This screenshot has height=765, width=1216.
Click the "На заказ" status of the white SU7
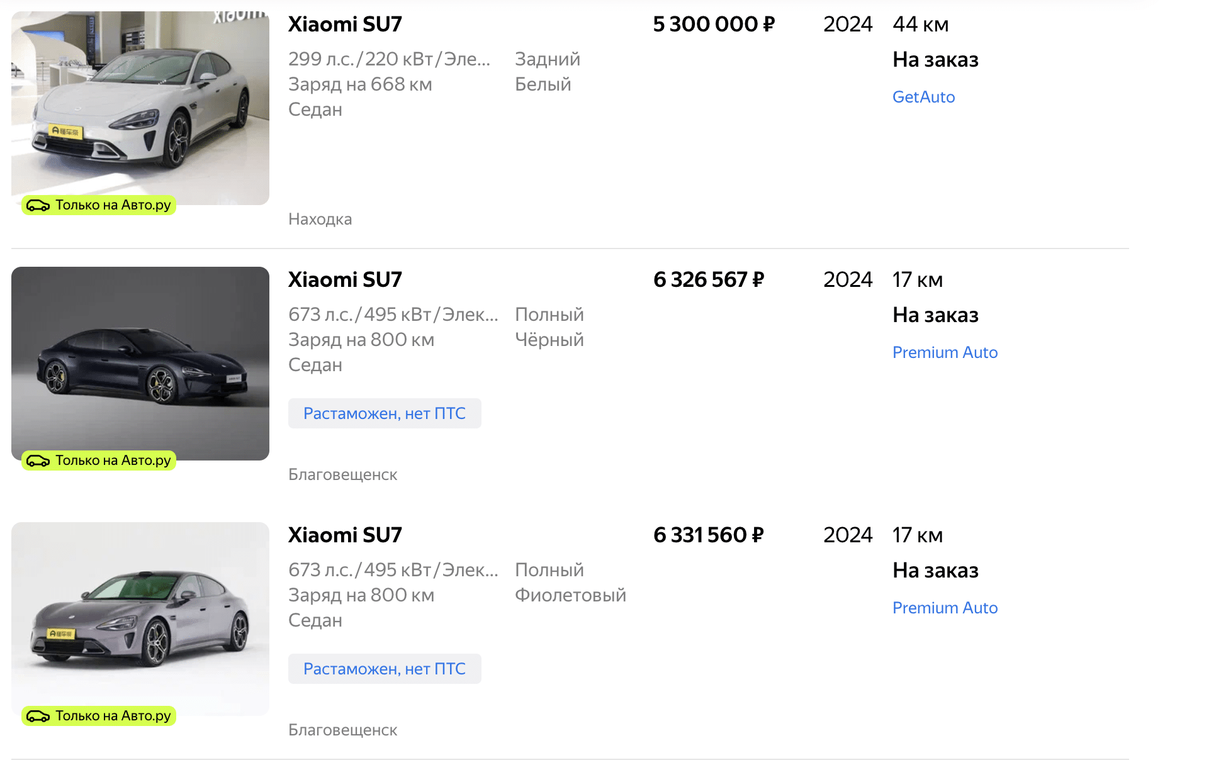click(935, 60)
